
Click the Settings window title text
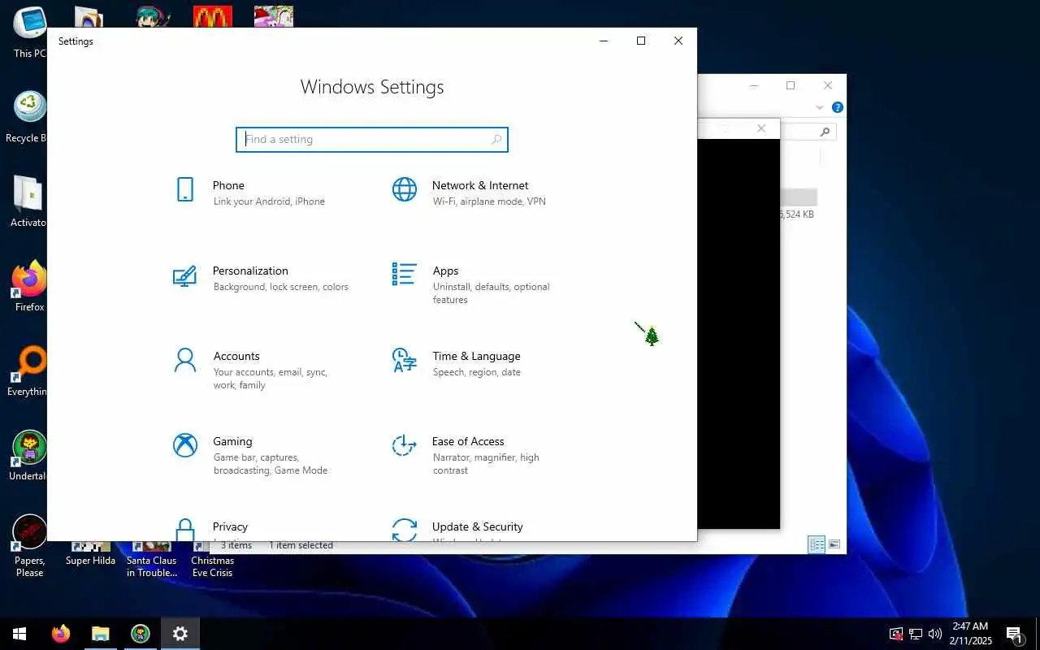[x=76, y=41]
